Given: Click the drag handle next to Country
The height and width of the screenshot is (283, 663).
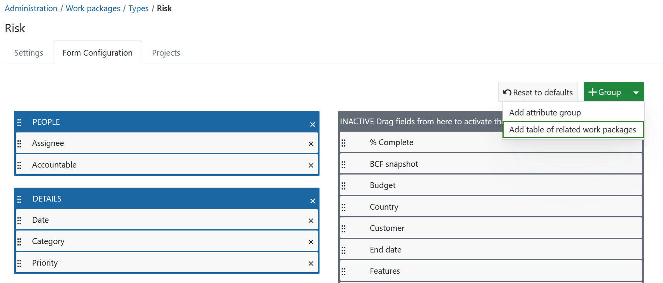Looking at the screenshot, I should pos(343,207).
